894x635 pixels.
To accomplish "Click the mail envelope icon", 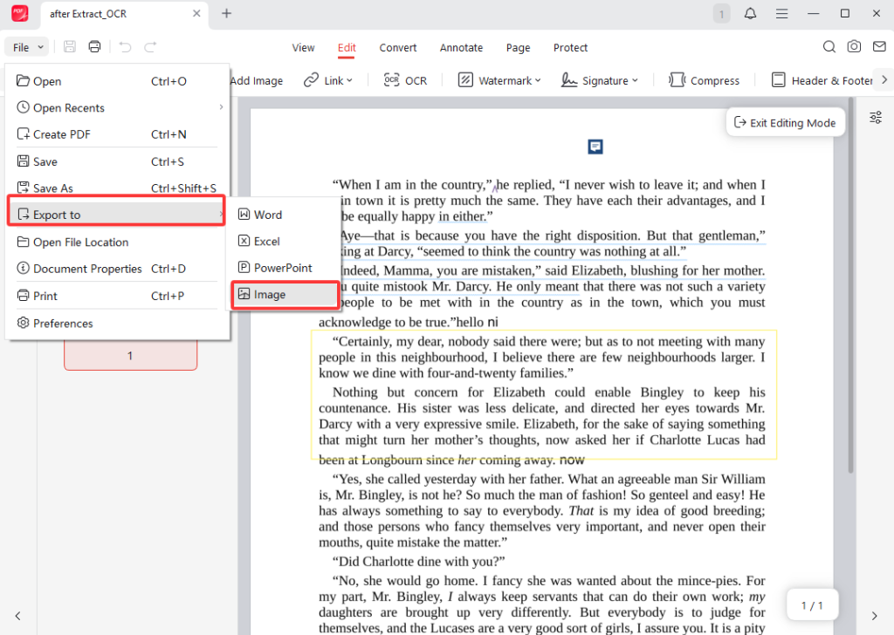I will pos(879,47).
